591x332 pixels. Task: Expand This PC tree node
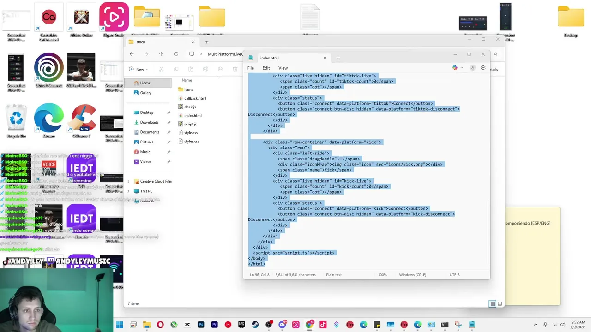[x=129, y=191]
